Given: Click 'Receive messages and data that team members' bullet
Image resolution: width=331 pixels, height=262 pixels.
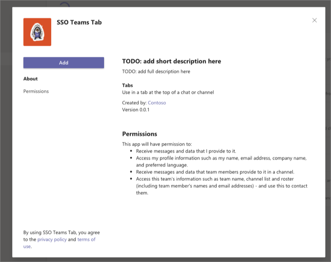Looking at the screenshot, I should click(215, 172).
